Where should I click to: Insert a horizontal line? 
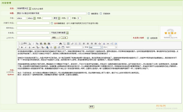(x=108, y=44)
